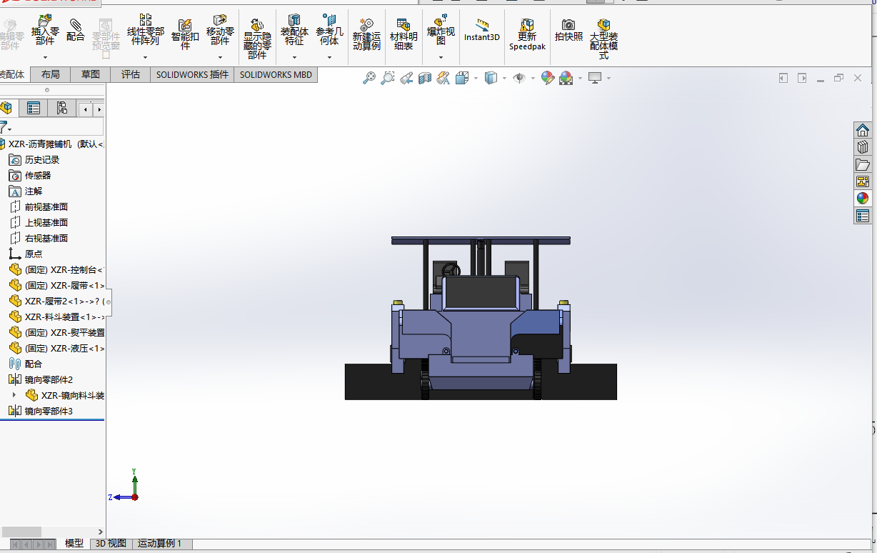Expand the 移动零部件 dropdown arrow
Image resolution: width=877 pixels, height=553 pixels.
click(220, 57)
